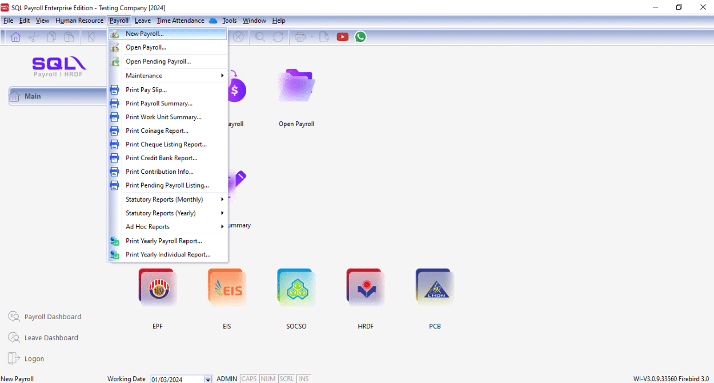714x383 pixels.
Task: Toggle the NUM lock status indicator
Action: (267, 378)
